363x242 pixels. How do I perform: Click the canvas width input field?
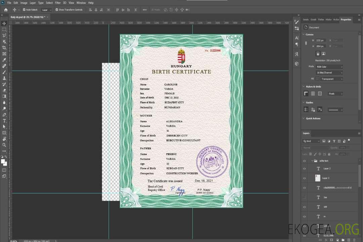click(x=321, y=40)
